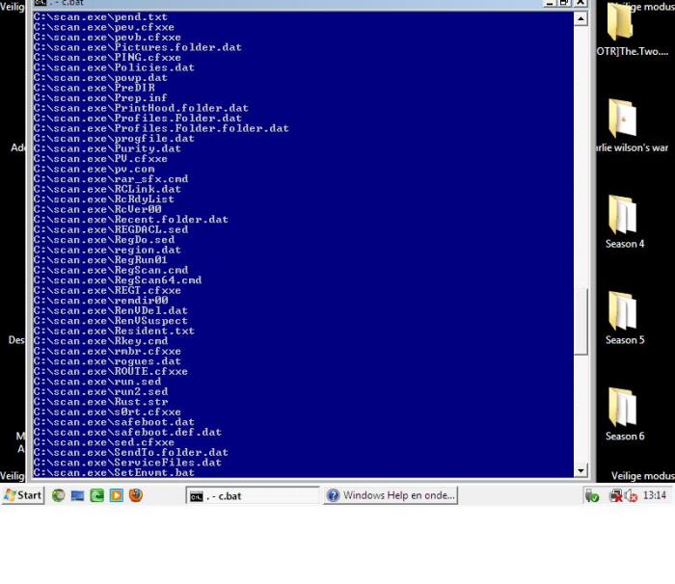Click the line C:\scan.exe\progfile.dat
675x584 pixels.
114,139
